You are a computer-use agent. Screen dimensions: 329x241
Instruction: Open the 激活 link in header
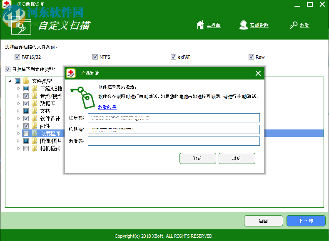[x=304, y=25]
